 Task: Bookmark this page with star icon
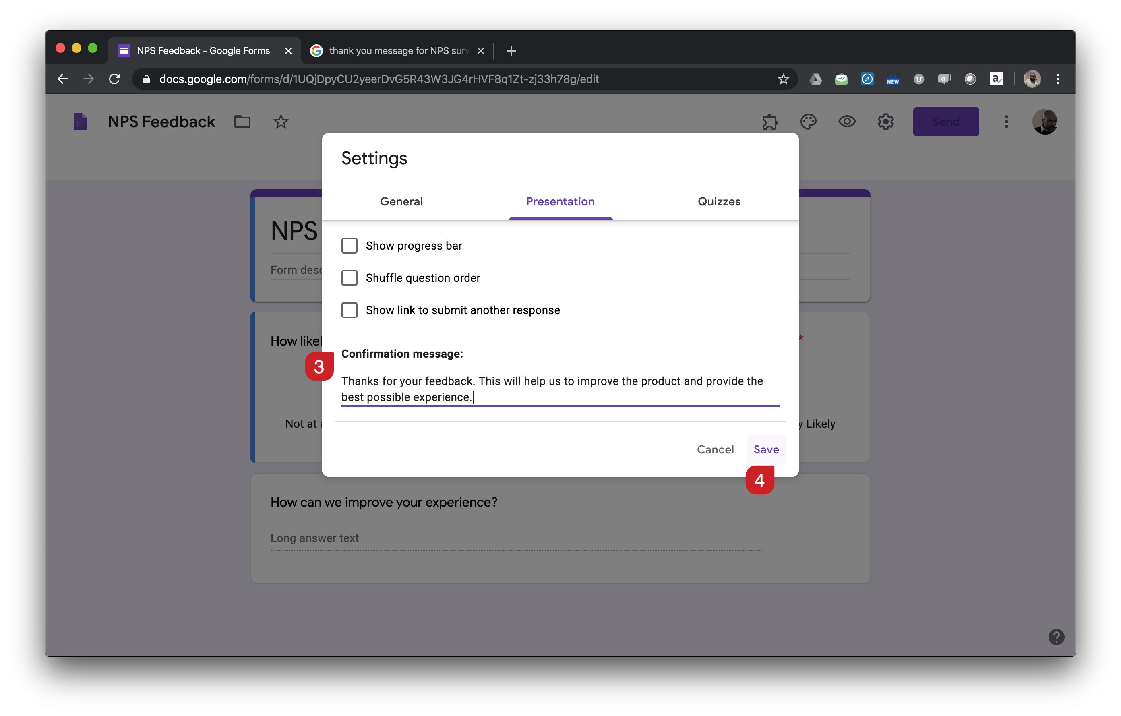[x=783, y=79]
